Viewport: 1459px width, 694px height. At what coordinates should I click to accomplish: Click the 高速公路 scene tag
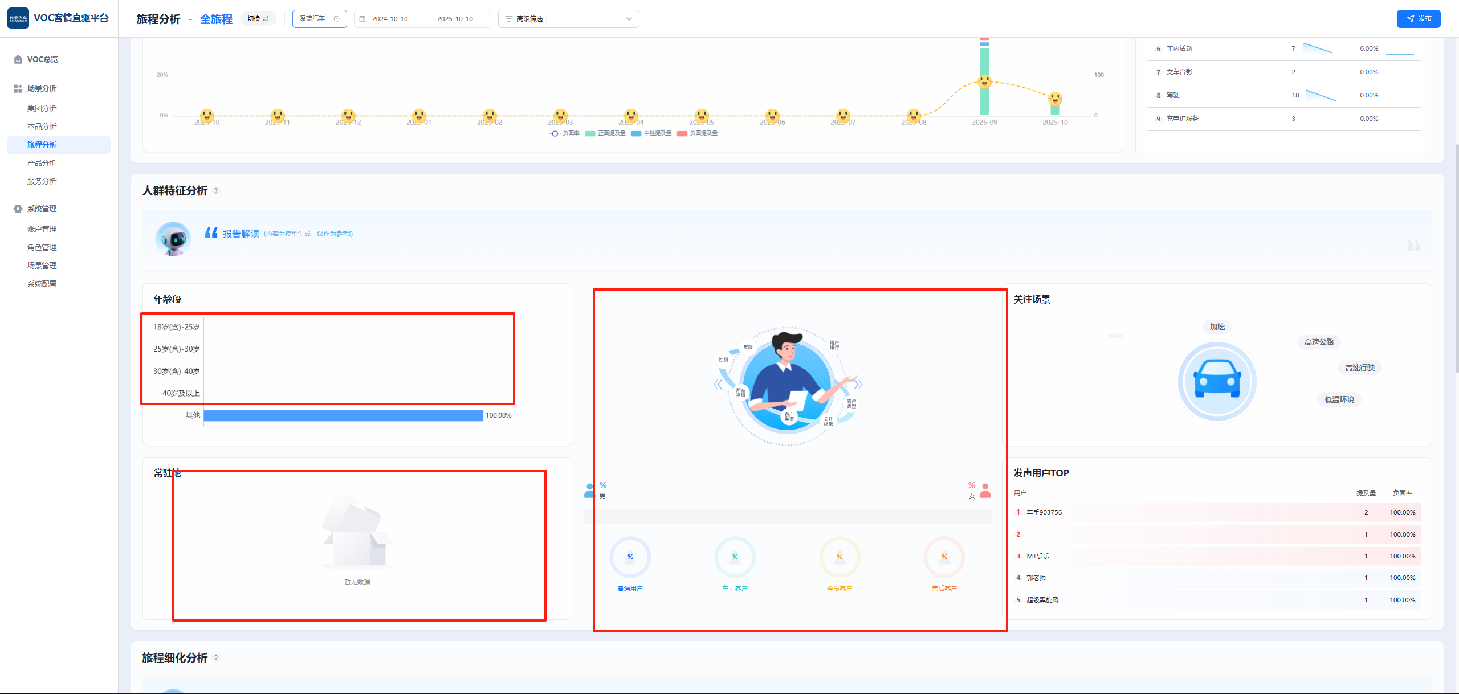point(1319,342)
